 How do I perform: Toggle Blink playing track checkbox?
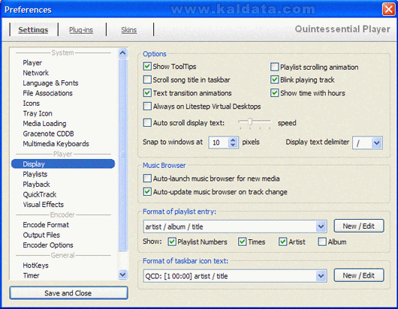point(274,79)
